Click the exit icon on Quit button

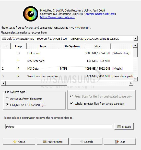[116, 142]
